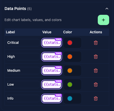114x111 pixels.
Task: Add a new data point
Action: pos(103,20)
